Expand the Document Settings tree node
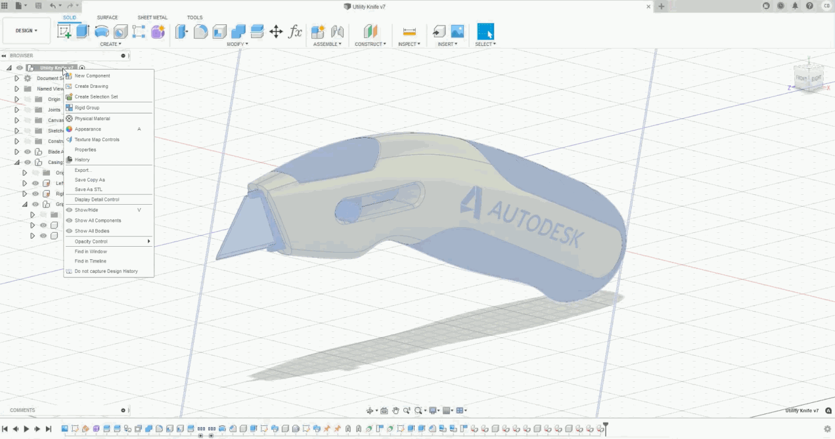The image size is (835, 439). click(17, 78)
